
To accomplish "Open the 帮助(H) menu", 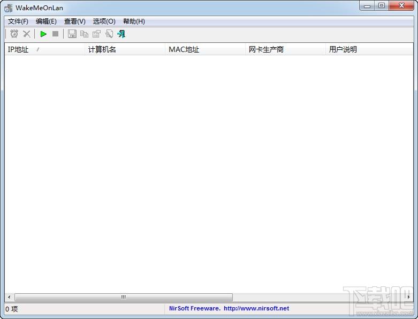I will 134,21.
